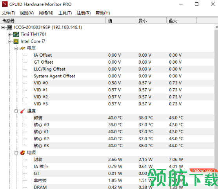Viewport: 218px width, 189px height.
Task: Open the 视图(V) menu
Action: click(x=27, y=13)
